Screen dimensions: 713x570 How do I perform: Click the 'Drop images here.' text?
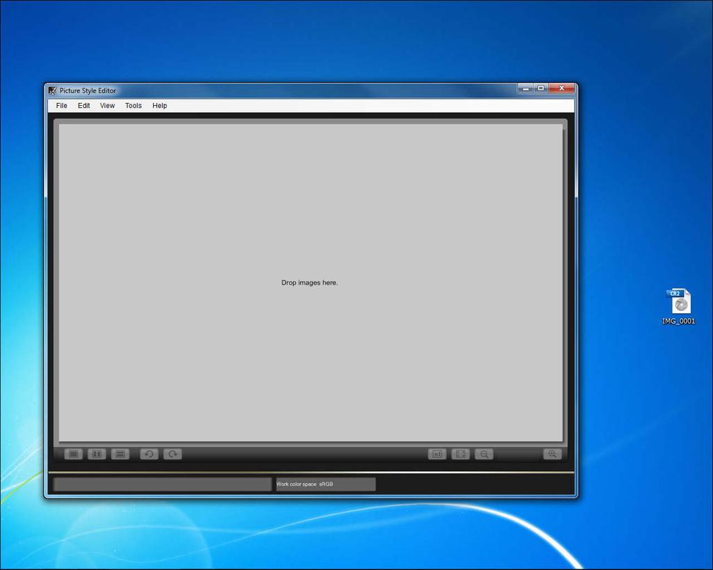coord(310,283)
